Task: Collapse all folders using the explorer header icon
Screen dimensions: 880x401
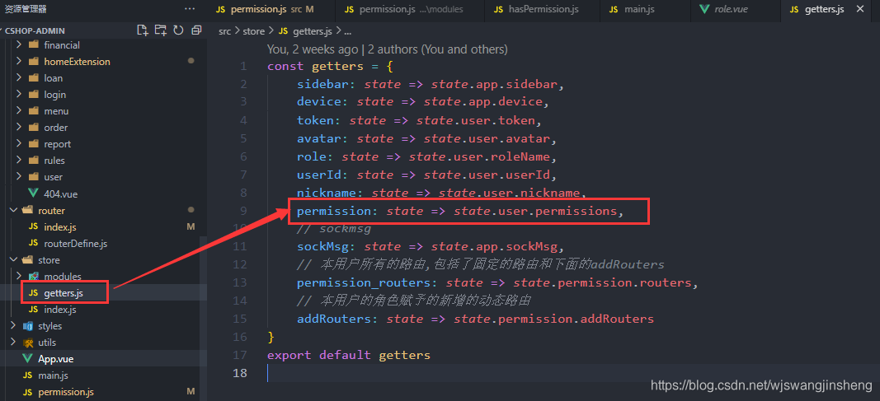Action: pyautogui.click(x=196, y=30)
